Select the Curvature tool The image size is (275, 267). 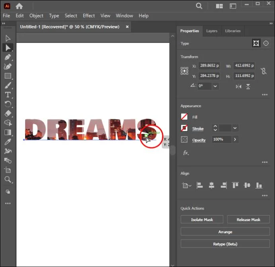pos(8,67)
